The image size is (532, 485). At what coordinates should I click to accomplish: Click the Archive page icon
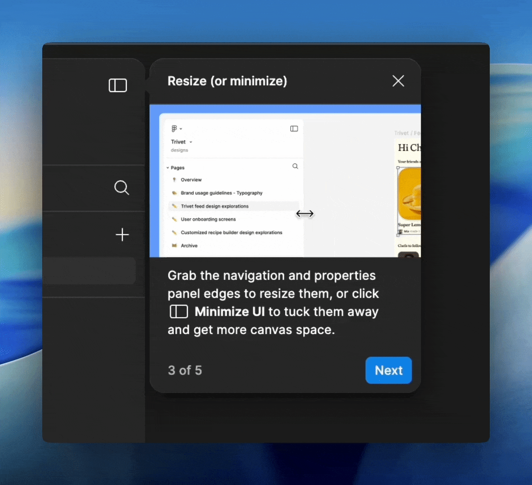coord(174,246)
